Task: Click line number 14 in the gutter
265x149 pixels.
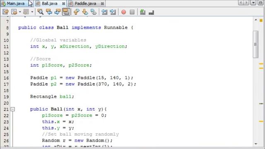Action: [x=6, y=65]
